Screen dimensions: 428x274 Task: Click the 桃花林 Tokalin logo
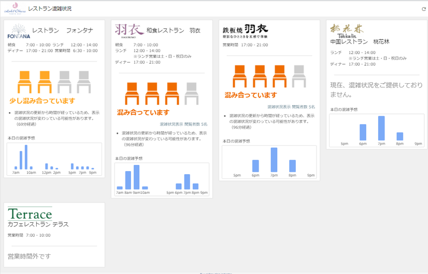(x=343, y=29)
